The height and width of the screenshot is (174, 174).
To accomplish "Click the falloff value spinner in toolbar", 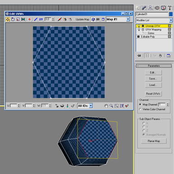I will 53,19.
